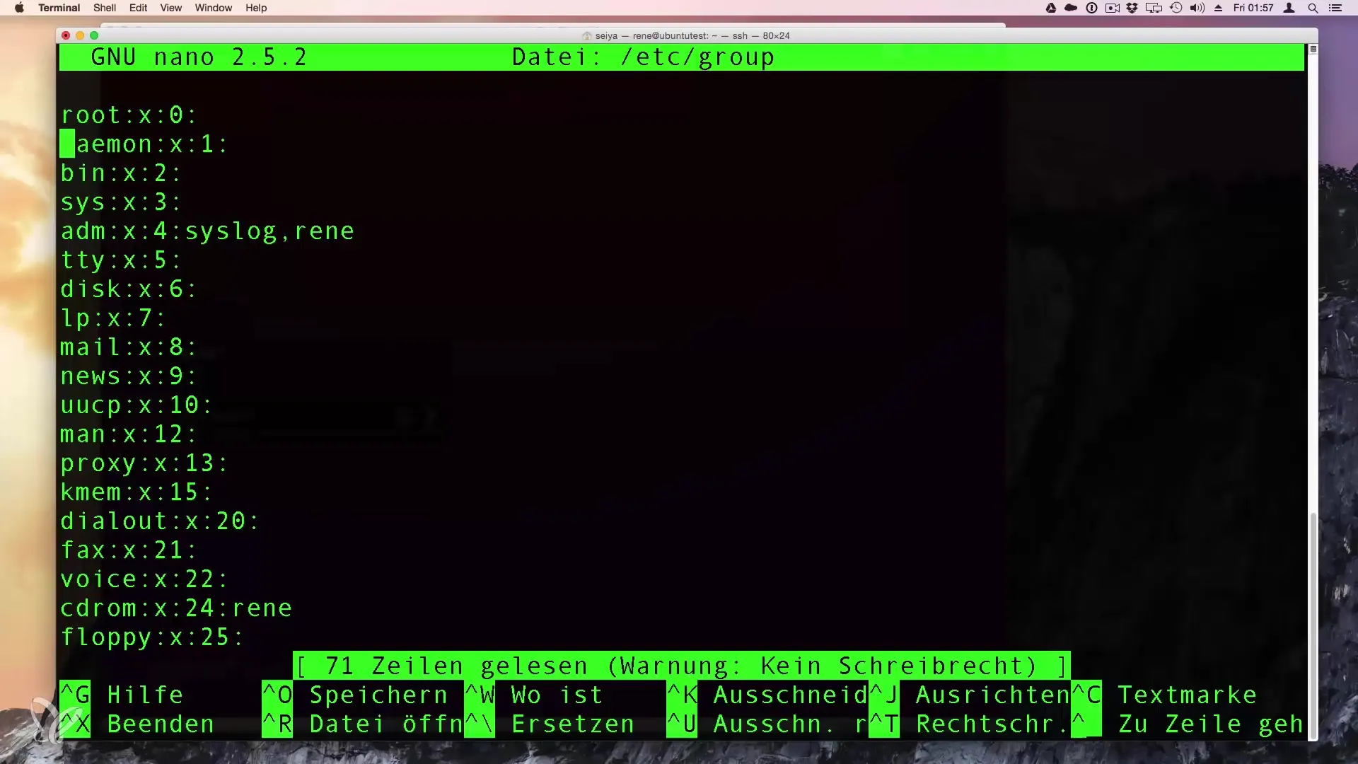Open Dropbox menu bar icon
The height and width of the screenshot is (764, 1358).
point(1132,8)
